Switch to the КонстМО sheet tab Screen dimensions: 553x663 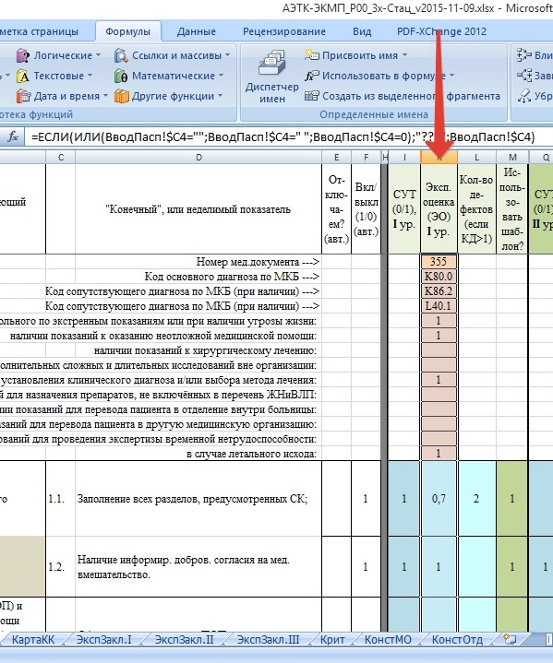click(x=388, y=640)
